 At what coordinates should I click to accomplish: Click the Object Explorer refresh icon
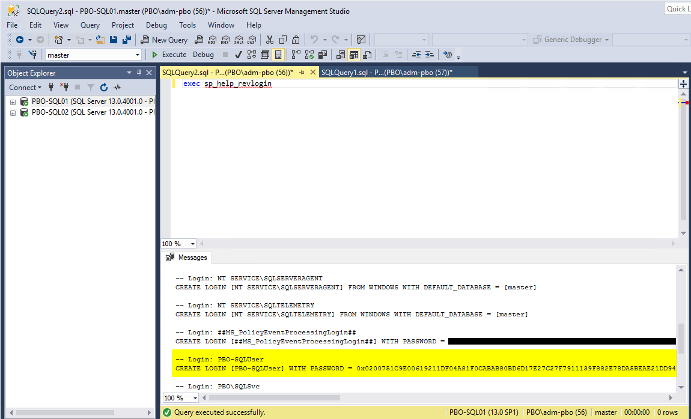point(104,87)
